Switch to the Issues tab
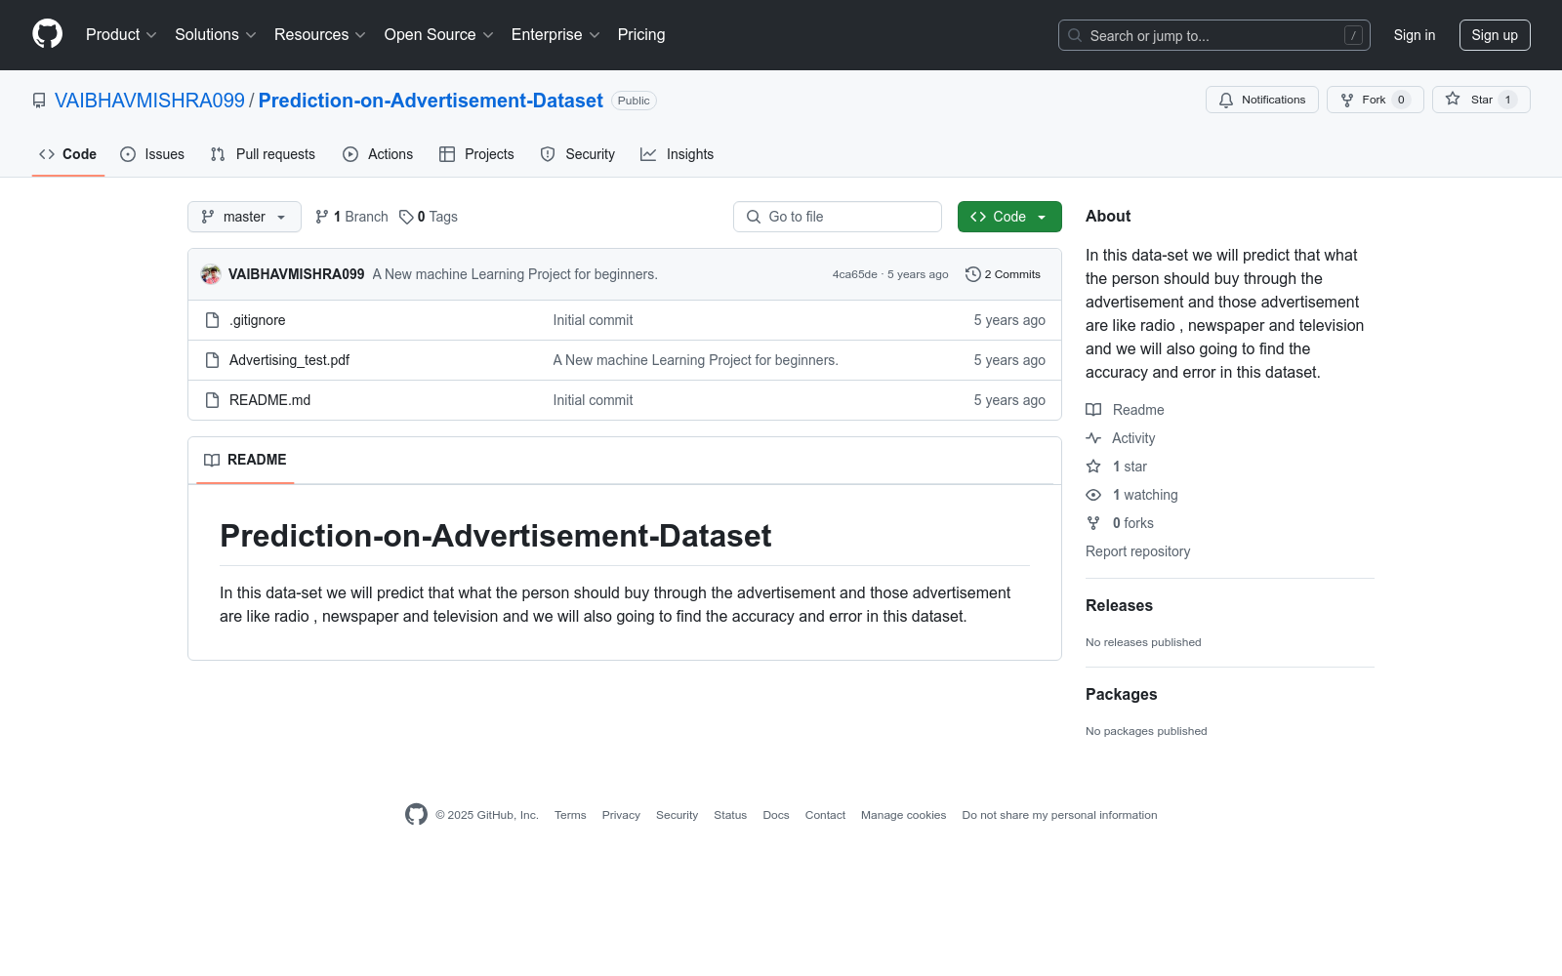The height and width of the screenshot is (976, 1562). (152, 154)
